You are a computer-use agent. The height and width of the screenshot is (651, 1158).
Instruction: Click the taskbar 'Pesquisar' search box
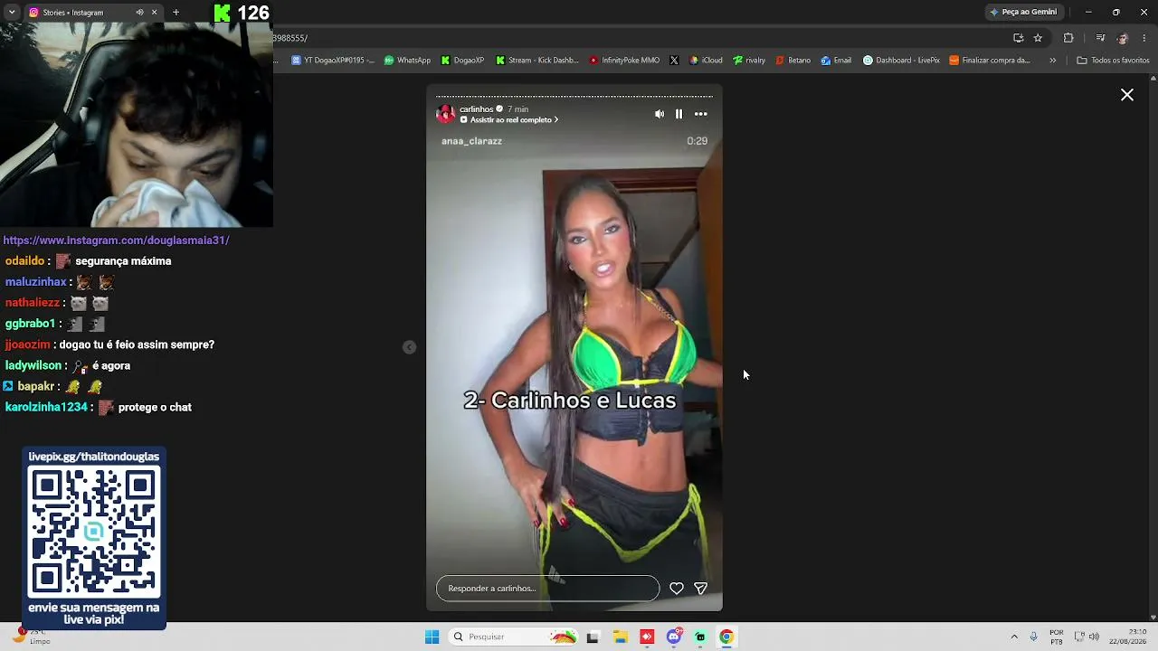(514, 637)
